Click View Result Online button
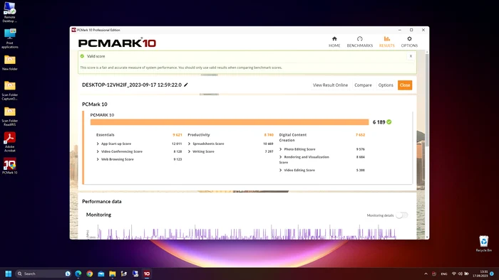Screen dimensions: 499x280 (x=330, y=85)
